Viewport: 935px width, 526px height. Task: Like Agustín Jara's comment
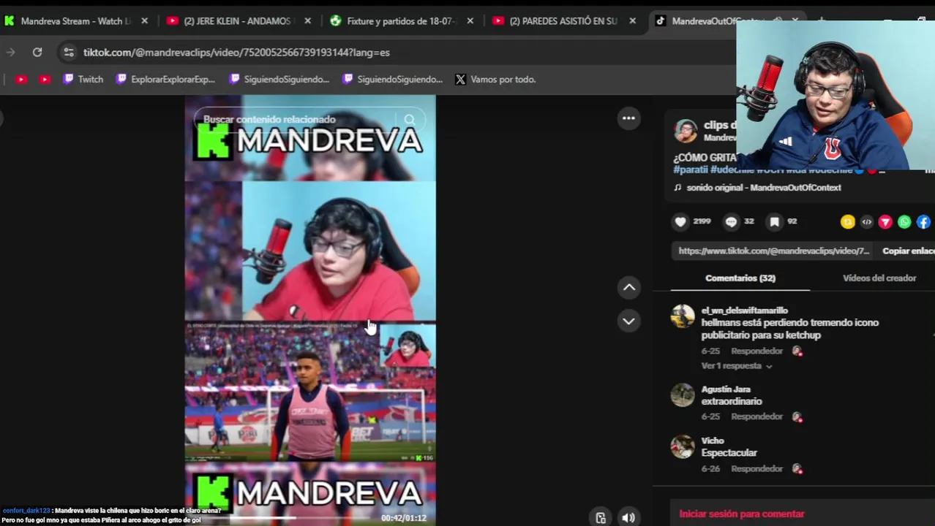(x=797, y=416)
